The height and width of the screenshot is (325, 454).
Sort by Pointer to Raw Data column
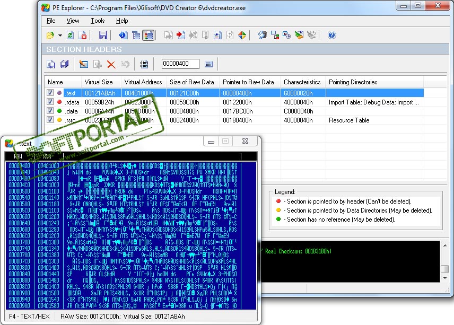click(250, 82)
